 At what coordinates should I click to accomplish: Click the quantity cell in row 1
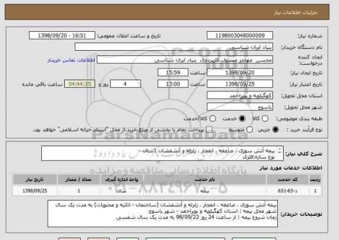point(79,191)
